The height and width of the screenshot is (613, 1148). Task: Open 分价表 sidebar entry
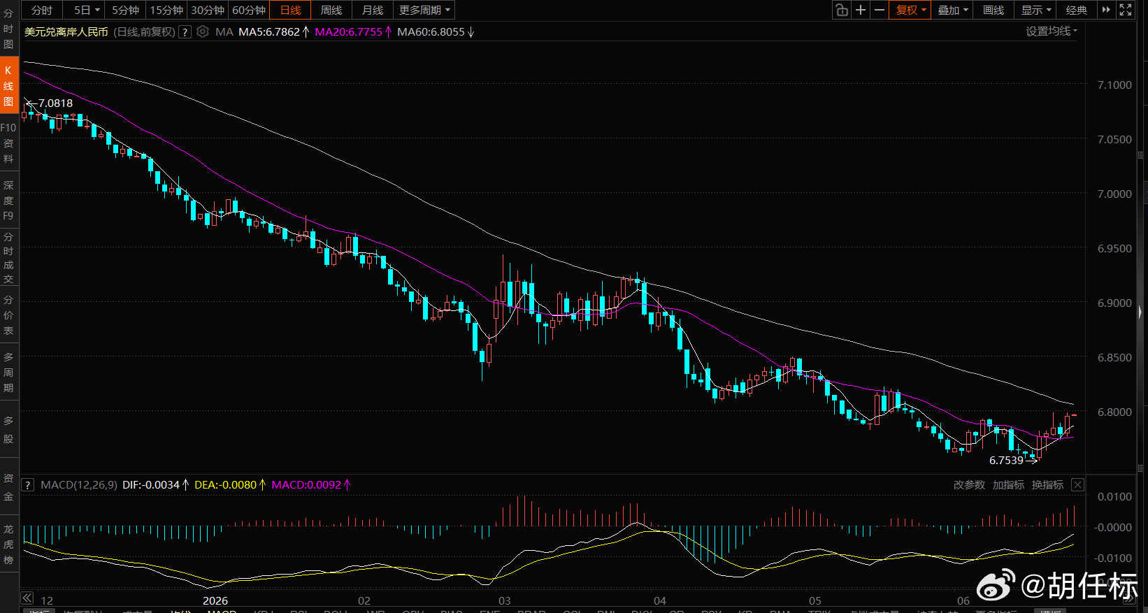pos(8,315)
